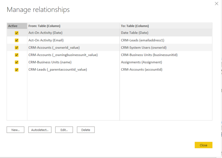The height and width of the screenshot is (158, 222).
Task: Select the Act-On Activity (Date) cell
Action: [x=73, y=33]
